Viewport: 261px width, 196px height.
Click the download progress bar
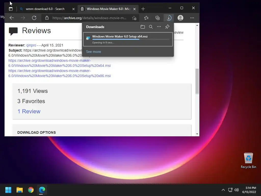[x=131, y=39]
